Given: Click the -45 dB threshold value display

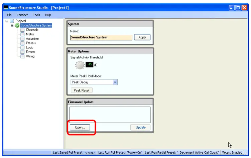Looking at the screenshot, I should [x=90, y=64].
